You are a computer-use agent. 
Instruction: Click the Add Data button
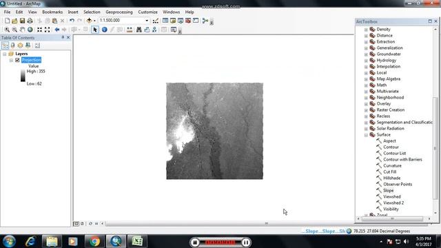click(x=89, y=21)
